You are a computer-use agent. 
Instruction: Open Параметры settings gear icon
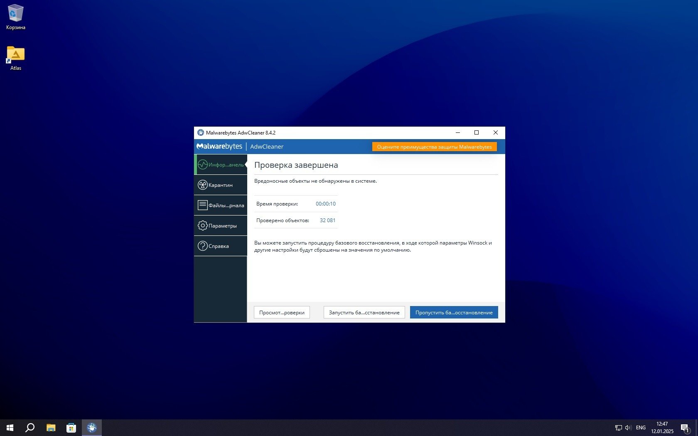click(x=202, y=225)
